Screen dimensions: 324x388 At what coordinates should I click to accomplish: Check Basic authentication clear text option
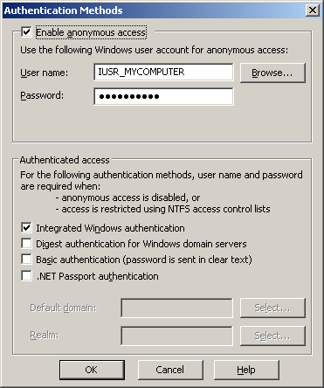tap(26, 259)
